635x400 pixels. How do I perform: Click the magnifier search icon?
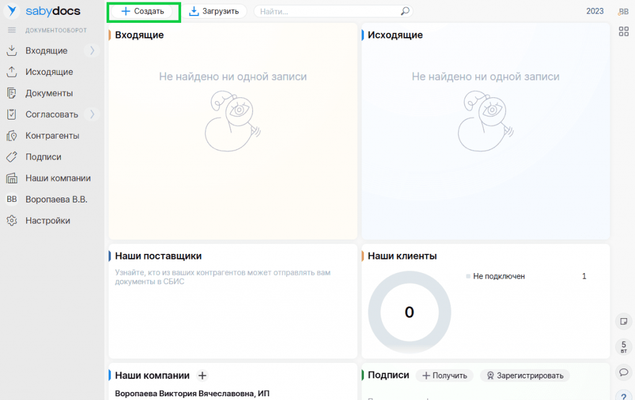pos(405,11)
